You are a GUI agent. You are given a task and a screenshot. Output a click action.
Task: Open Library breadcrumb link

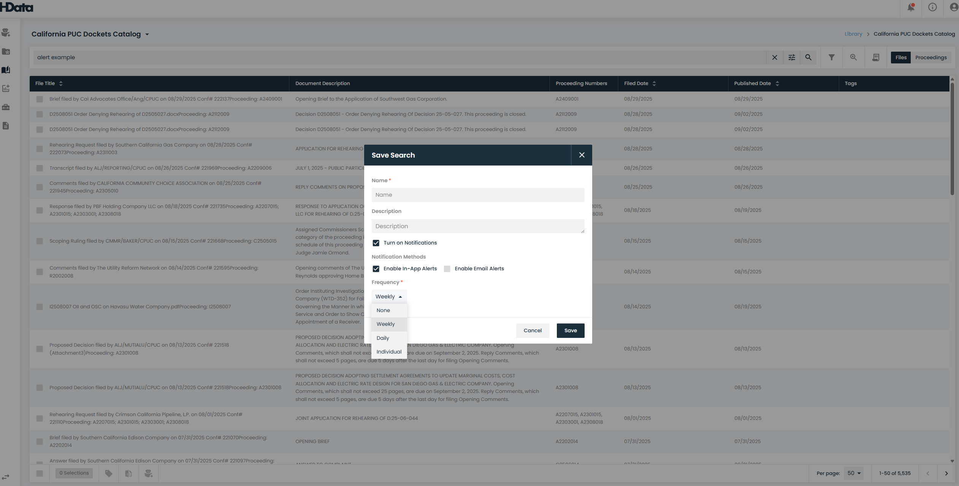853,34
